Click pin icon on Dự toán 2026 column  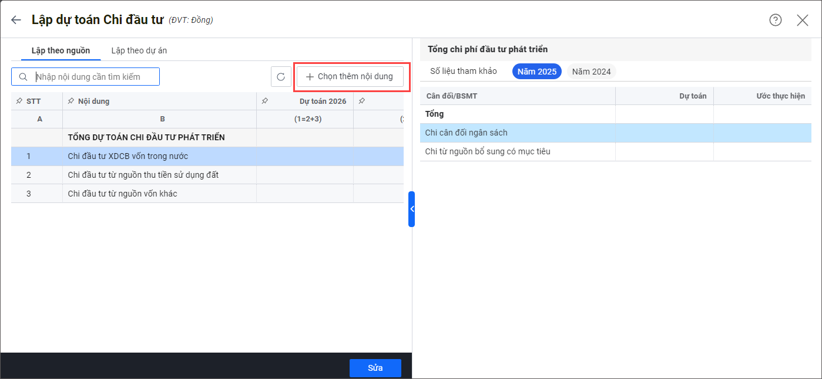pyautogui.click(x=264, y=101)
